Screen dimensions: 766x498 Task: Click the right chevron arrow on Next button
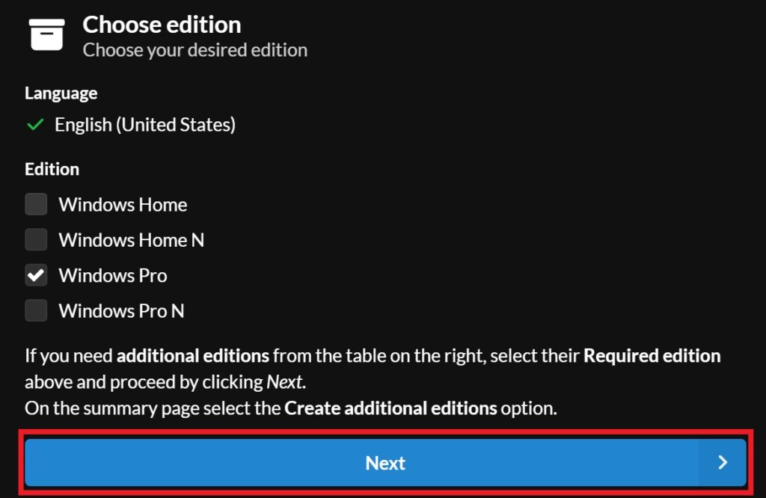point(722,463)
